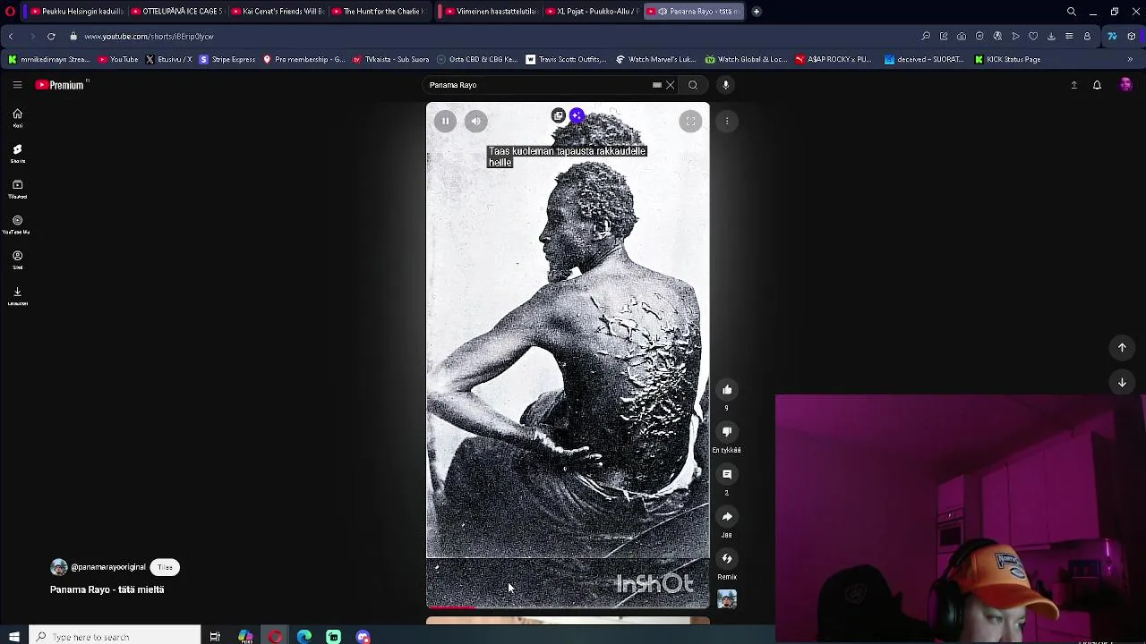Open YouTube Music in sidebar
This screenshot has width=1146, height=644.
[x=17, y=225]
